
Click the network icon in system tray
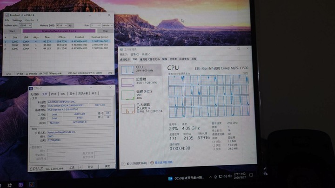(x=220, y=176)
